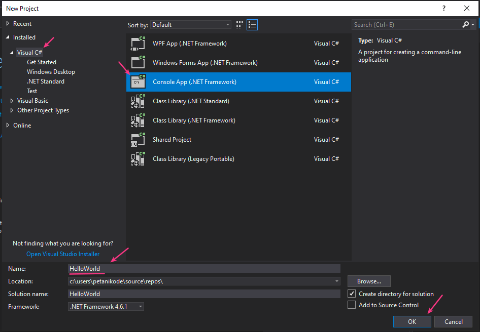Screen dimensions: 480x332
Task: Expand the Online section
Action: 8,126
